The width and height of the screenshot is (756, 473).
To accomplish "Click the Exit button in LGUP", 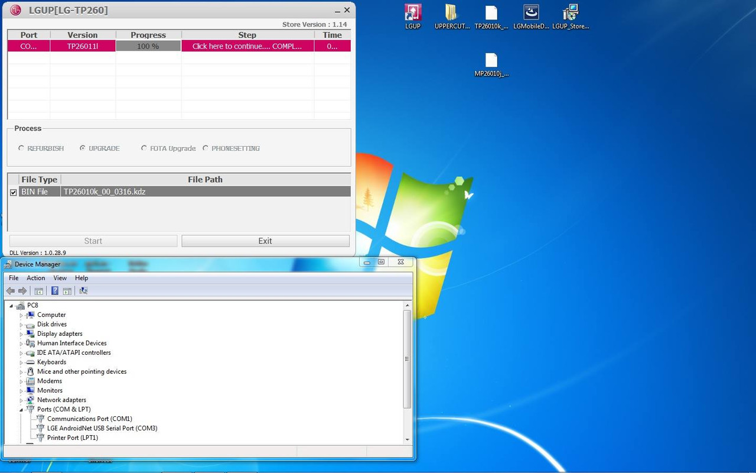I will coord(265,241).
